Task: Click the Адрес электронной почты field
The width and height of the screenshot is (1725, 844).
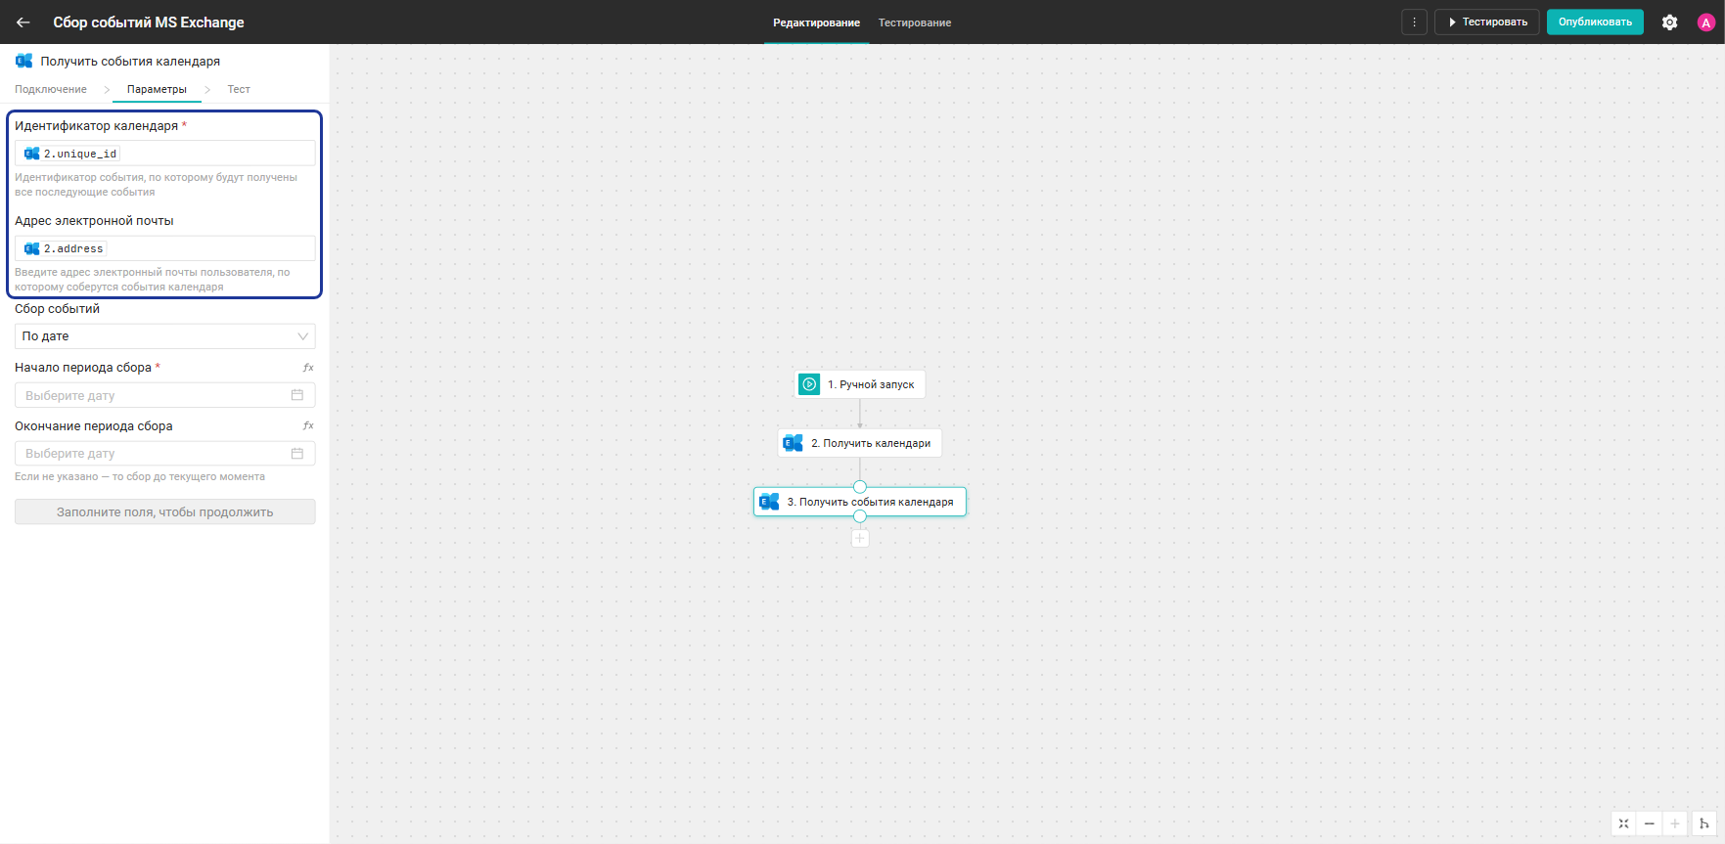Action: (x=165, y=248)
